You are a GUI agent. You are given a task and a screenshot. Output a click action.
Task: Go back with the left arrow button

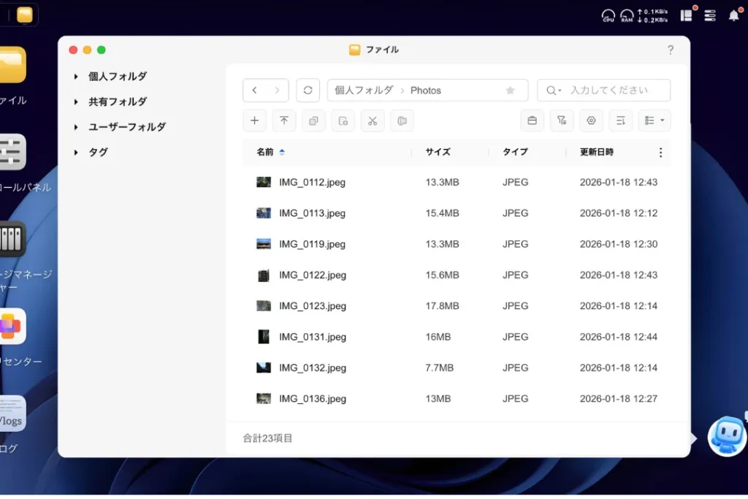[254, 91]
